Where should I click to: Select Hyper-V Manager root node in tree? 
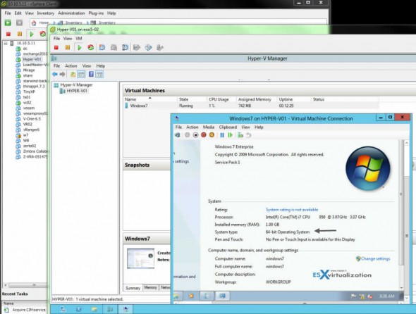[76, 84]
